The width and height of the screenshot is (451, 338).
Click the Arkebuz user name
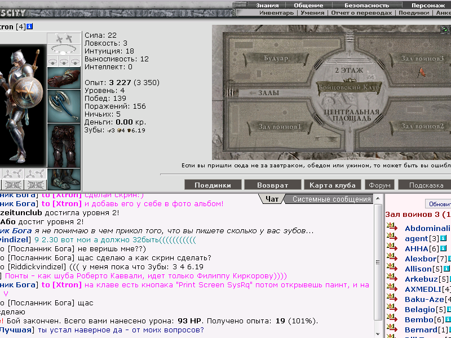click(421, 279)
